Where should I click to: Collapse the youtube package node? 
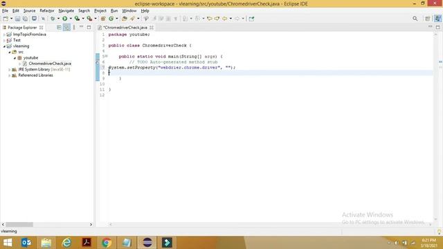[15, 58]
